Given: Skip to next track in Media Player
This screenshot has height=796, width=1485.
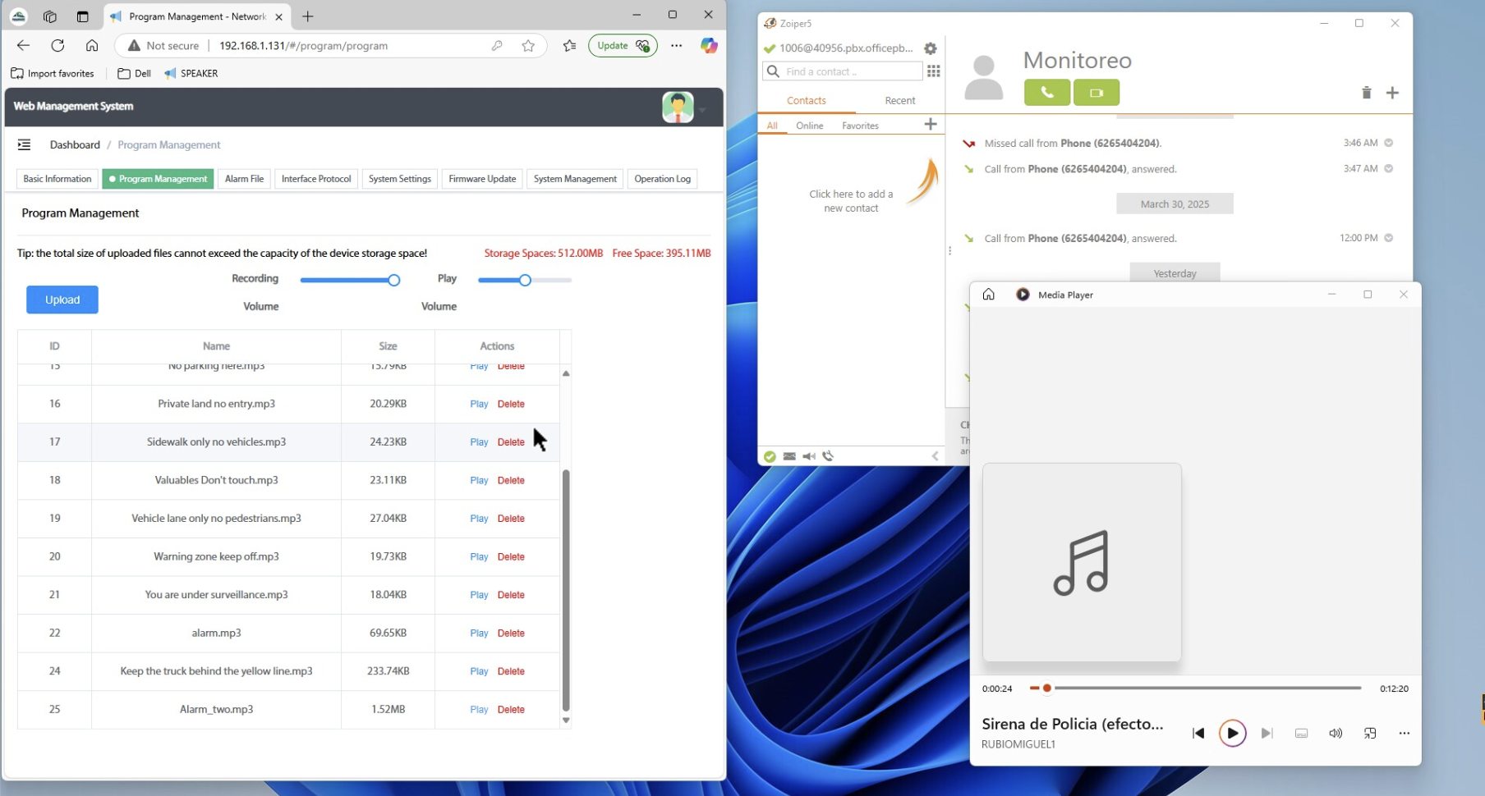Looking at the screenshot, I should [1267, 734].
